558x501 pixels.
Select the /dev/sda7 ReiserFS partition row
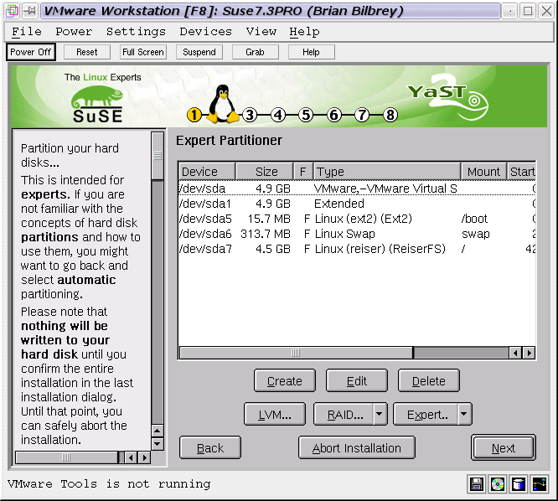click(335, 249)
